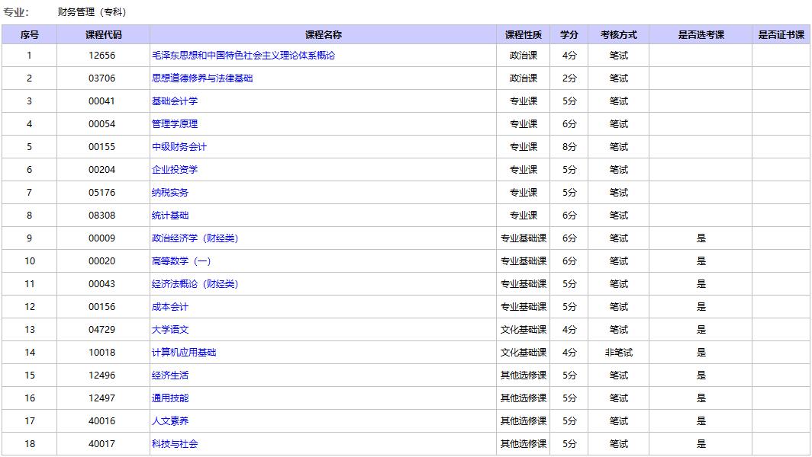Click the 是否证书课 column header
This screenshot has width=812, height=457.
point(781,34)
